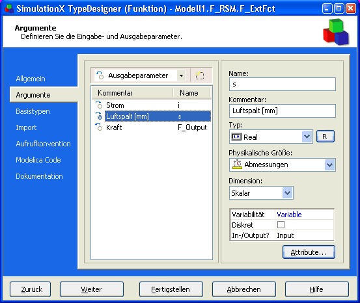This screenshot has width=360, height=303.
Task: Maximize the TypeDesigner window
Action: click(339, 8)
